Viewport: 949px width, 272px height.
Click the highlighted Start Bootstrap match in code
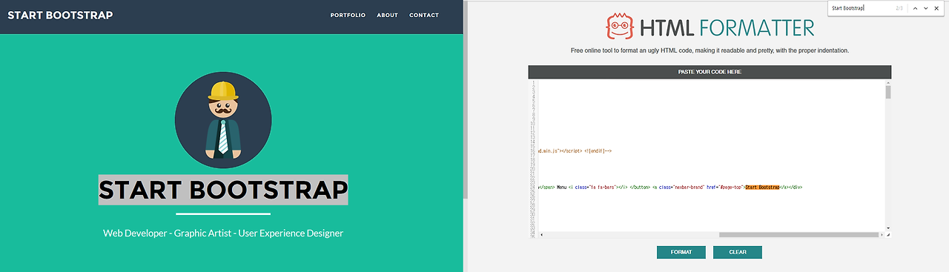762,188
